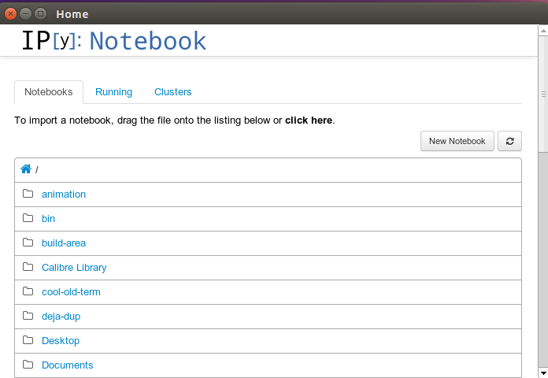This screenshot has width=548, height=378.
Task: Open the Calibre Library folder
Action: [x=74, y=268]
